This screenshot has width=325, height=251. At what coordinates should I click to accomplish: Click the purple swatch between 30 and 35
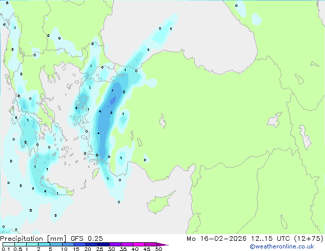115,244
